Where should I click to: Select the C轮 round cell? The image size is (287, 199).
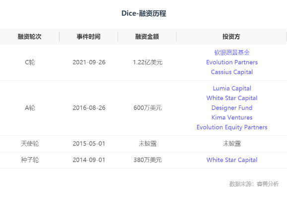click(30, 62)
